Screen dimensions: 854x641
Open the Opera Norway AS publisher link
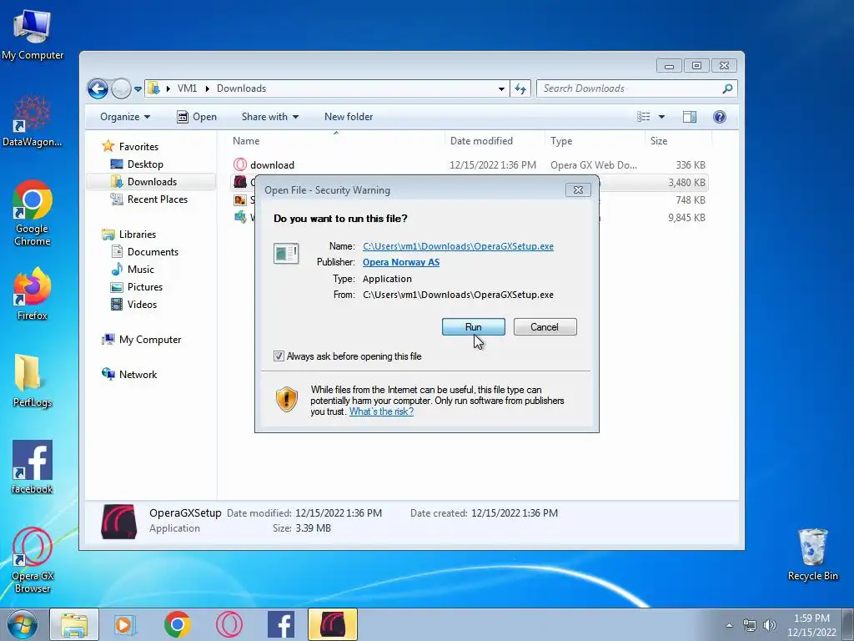[401, 262]
